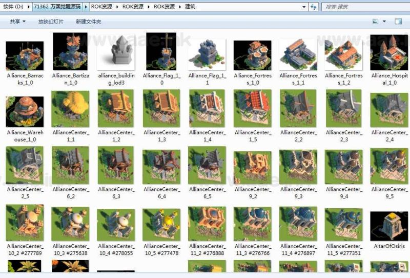The width and height of the screenshot is (410, 278).
Task: Click the search 建筑 input field
Action: [364, 7]
